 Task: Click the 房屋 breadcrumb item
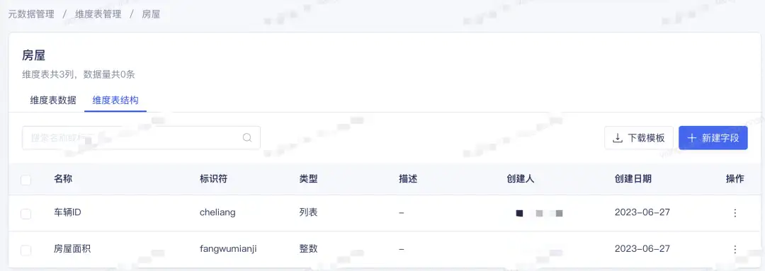(151, 14)
